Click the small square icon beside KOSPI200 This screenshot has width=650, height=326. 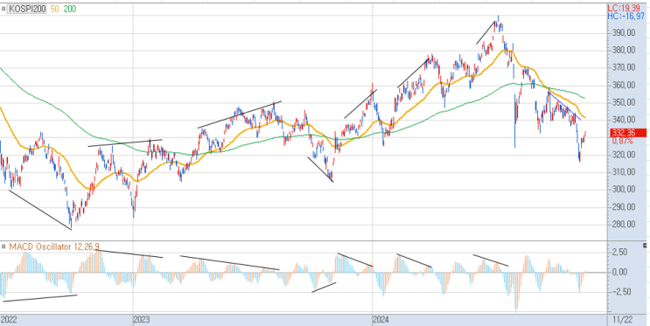coord(3,9)
